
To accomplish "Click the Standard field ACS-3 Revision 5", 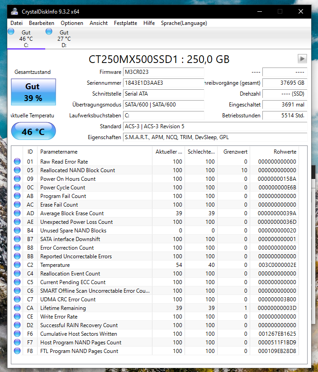I will (215, 126).
